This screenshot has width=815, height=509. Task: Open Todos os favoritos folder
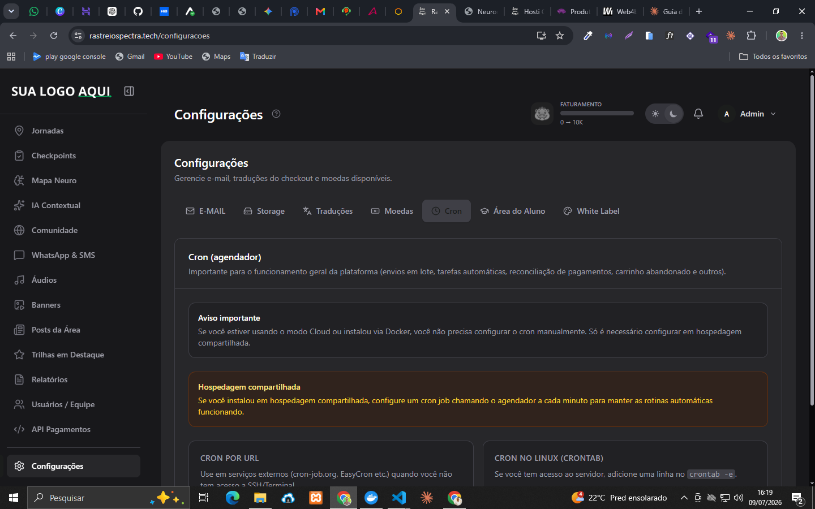pyautogui.click(x=773, y=57)
